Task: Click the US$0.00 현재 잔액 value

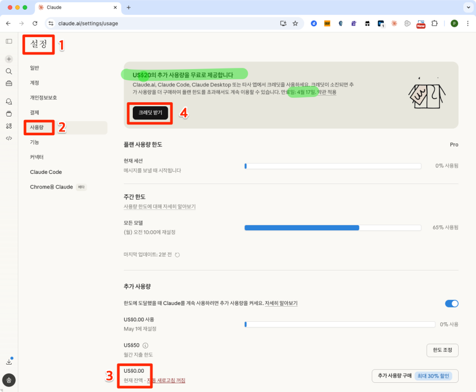Action: [x=134, y=371]
